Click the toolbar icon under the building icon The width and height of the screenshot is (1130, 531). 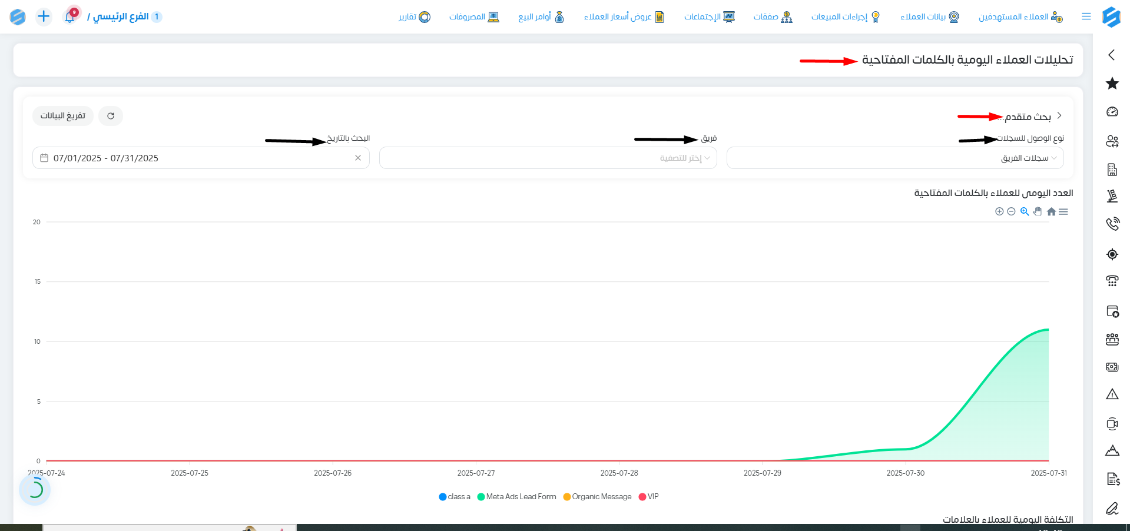click(x=1112, y=196)
